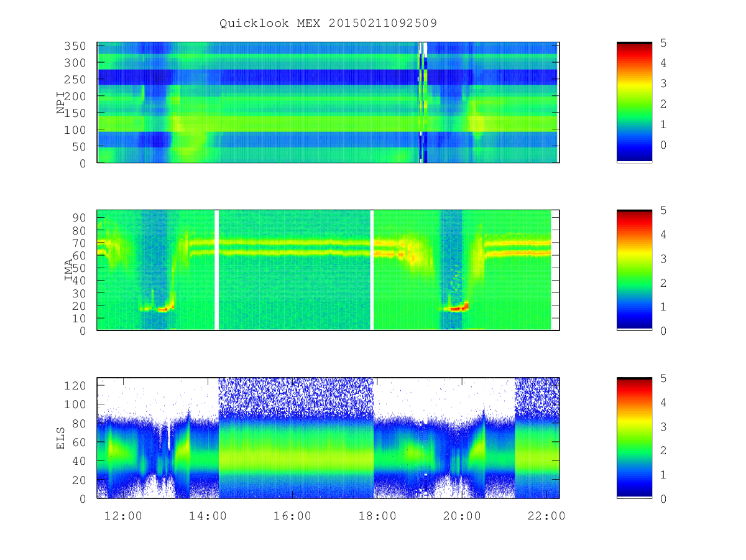Viewport: 746px width, 560px height.
Task: Click the 16:00 time axis label
Action: point(292,516)
